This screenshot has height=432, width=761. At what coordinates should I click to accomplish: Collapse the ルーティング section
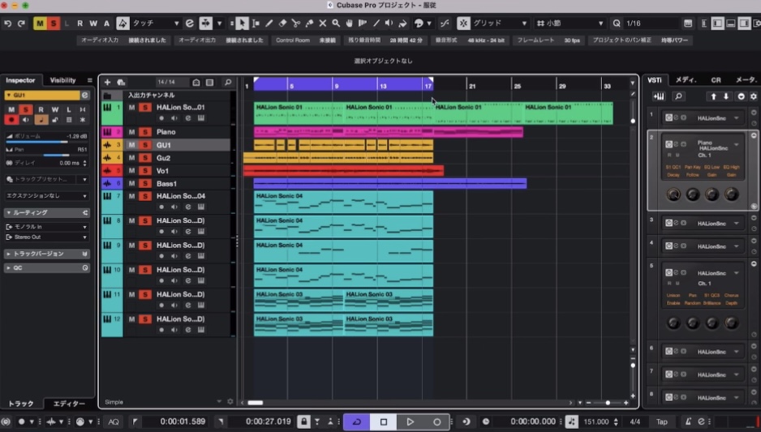46,213
